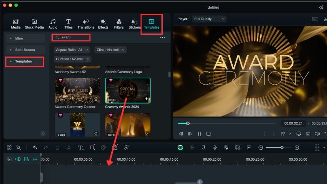This screenshot has width=327, height=184.
Task: Record voiceover with microphone icon
Action: [215, 148]
